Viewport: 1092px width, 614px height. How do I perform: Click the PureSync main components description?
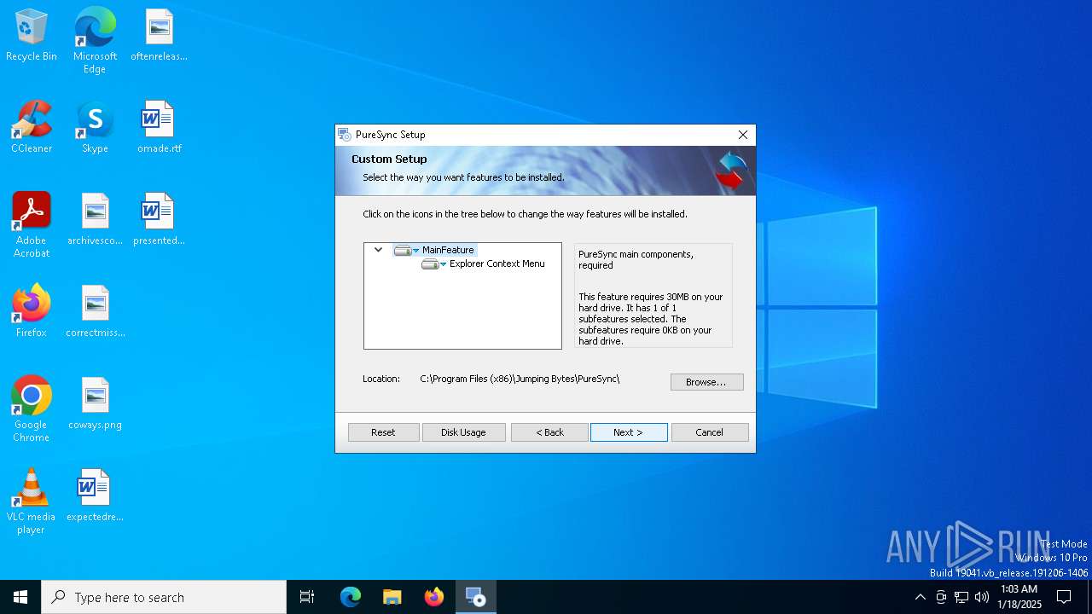(x=636, y=259)
